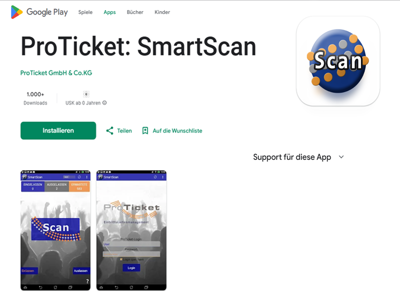Click the SmartScan app icon image
400x300 pixels.
click(x=338, y=61)
